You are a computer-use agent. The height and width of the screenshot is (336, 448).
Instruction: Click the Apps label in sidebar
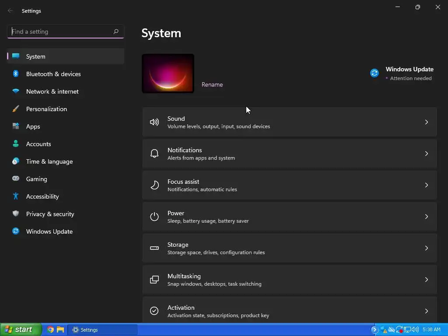pos(33,126)
